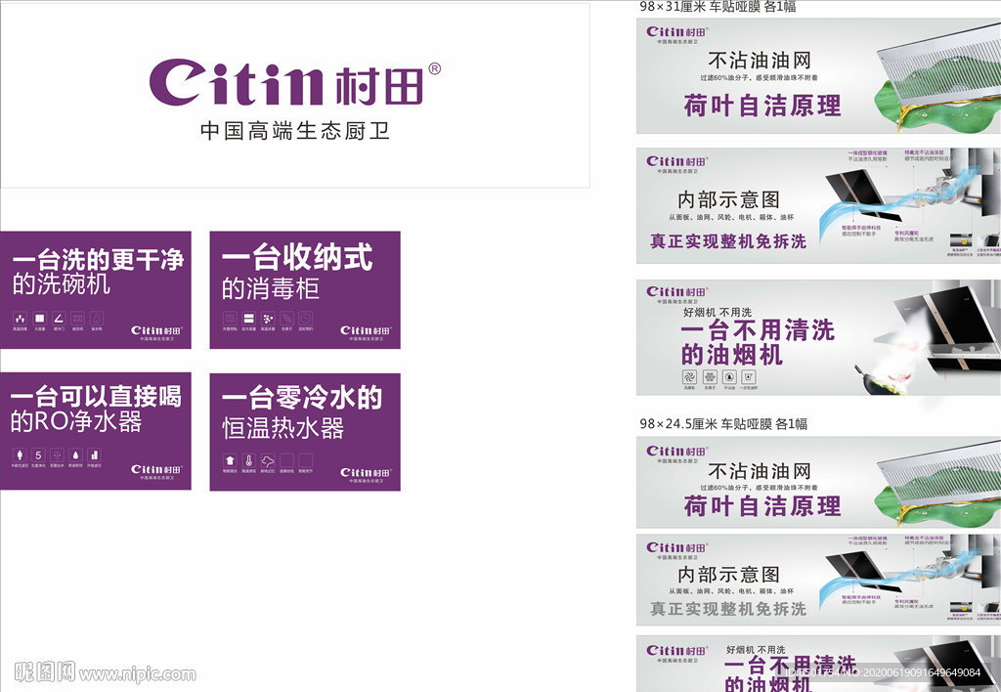This screenshot has width=1001, height=692.
Task: Click the headline 一台零冷水的
Action: [302, 398]
